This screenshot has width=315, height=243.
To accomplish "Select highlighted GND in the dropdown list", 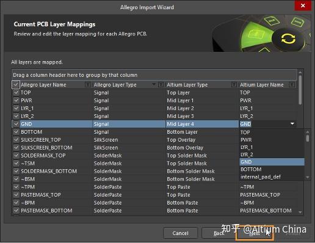I will click(x=272, y=162).
